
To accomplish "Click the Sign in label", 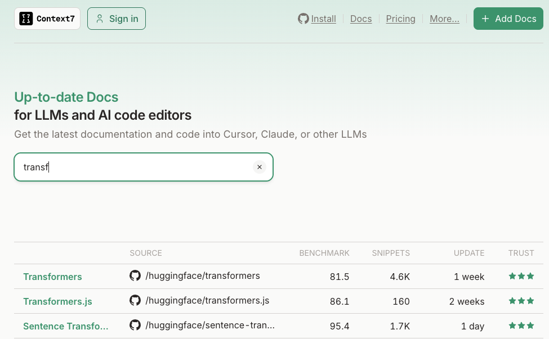I will 123,19.
